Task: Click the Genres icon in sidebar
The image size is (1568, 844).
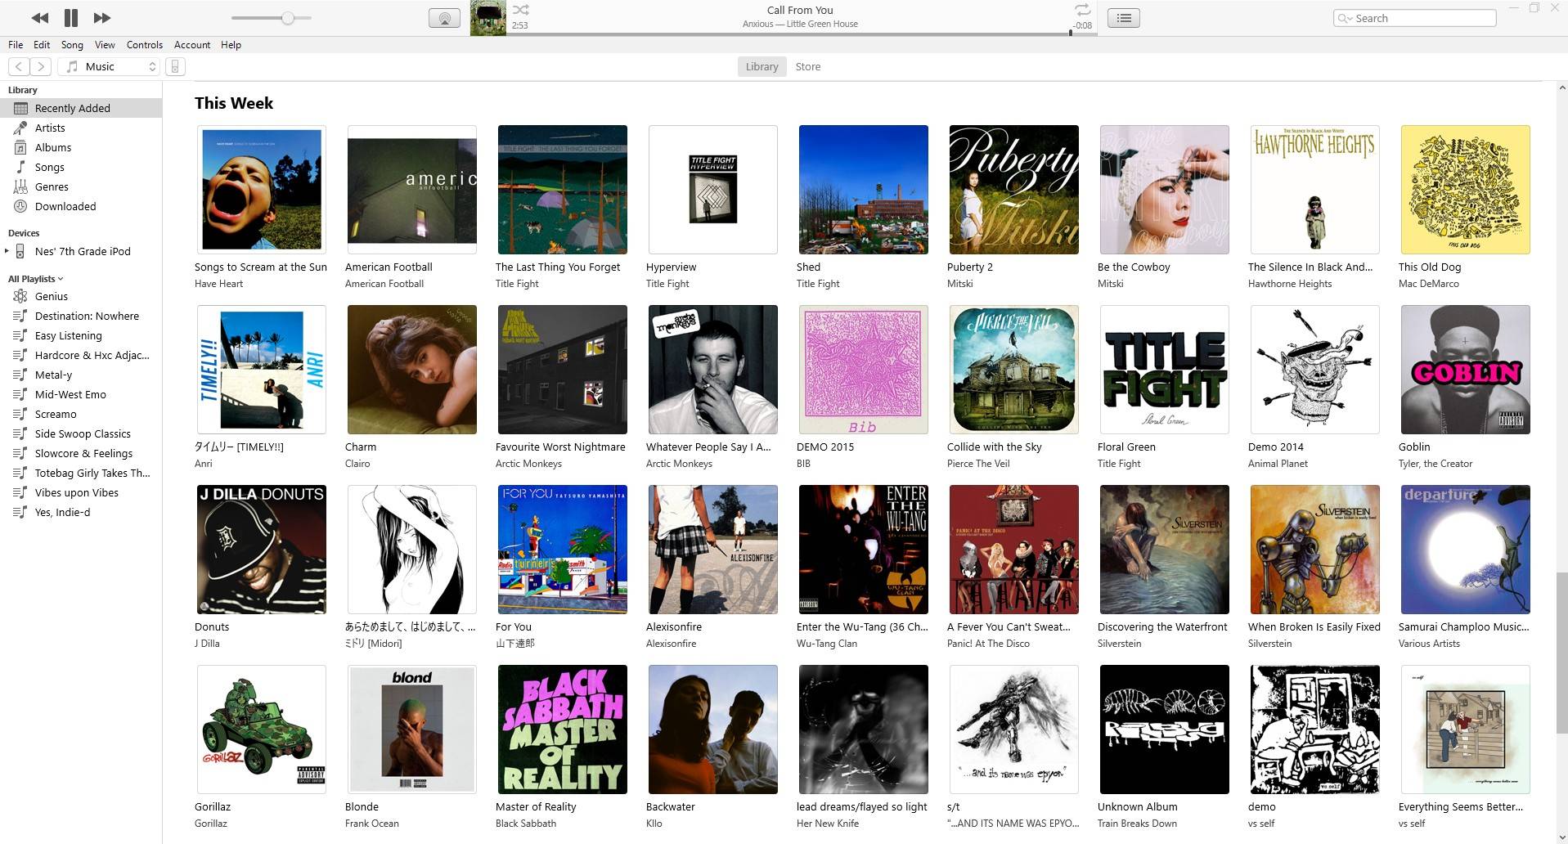Action: [x=20, y=186]
